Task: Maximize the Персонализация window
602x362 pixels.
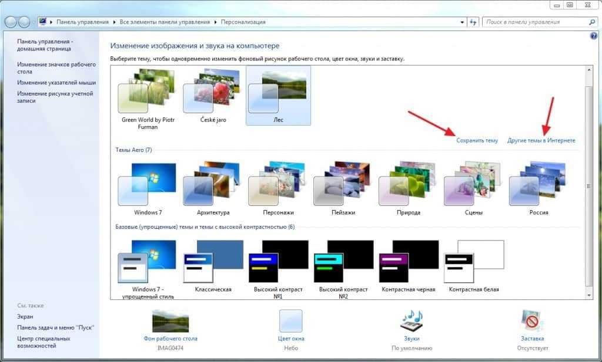Action: pyautogui.click(x=570, y=5)
